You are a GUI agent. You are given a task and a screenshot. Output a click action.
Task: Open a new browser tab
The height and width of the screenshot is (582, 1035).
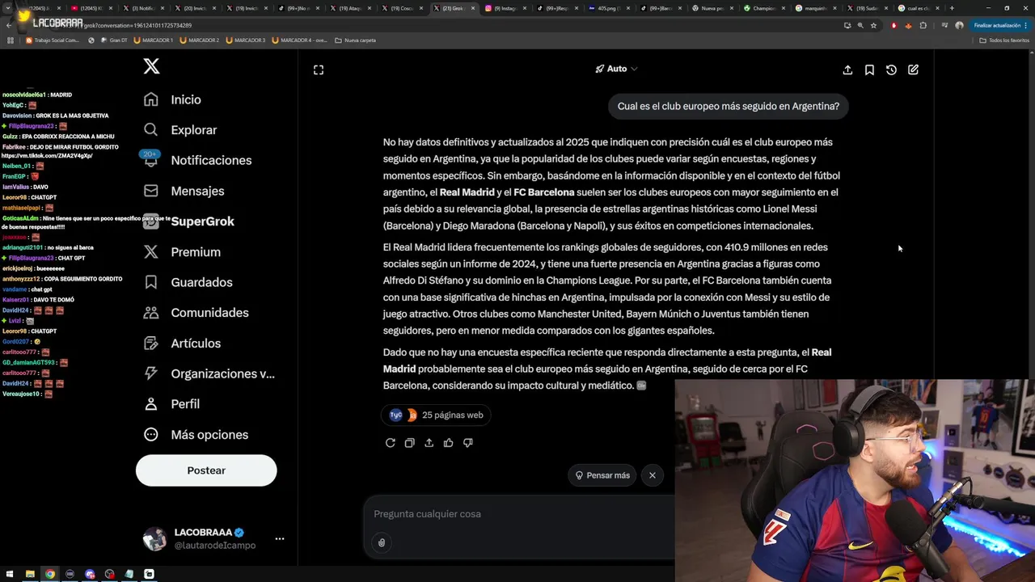(952, 8)
